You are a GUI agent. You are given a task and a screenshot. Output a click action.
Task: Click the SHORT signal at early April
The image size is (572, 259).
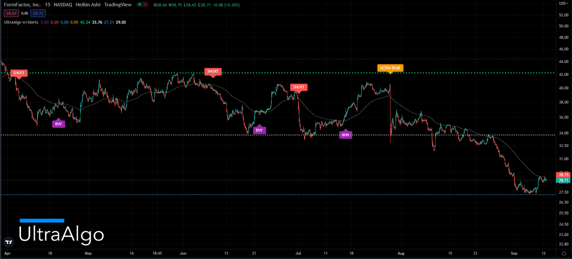point(19,73)
